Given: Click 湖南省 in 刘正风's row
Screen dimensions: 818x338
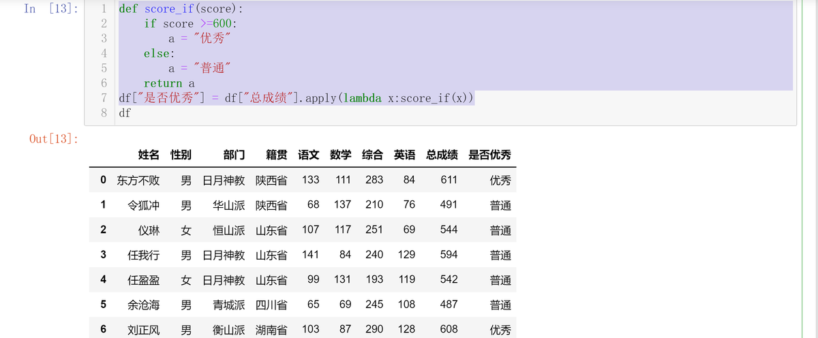Looking at the screenshot, I should coord(271,330).
